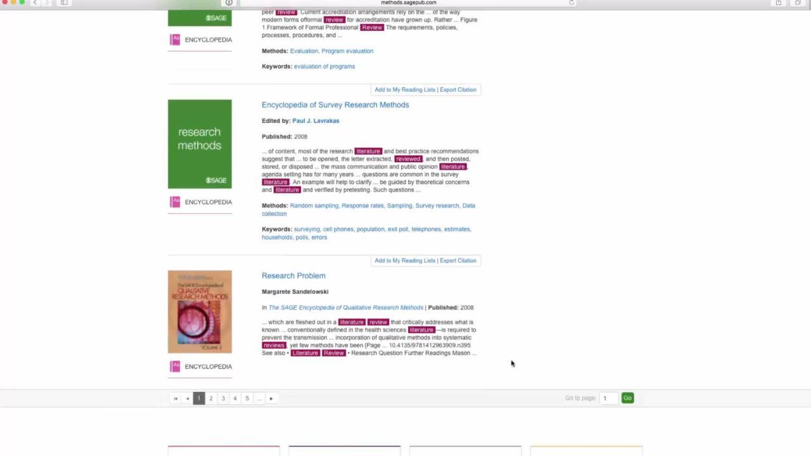Add Research Problem to My Reading Lists
The width and height of the screenshot is (811, 456).
point(404,260)
